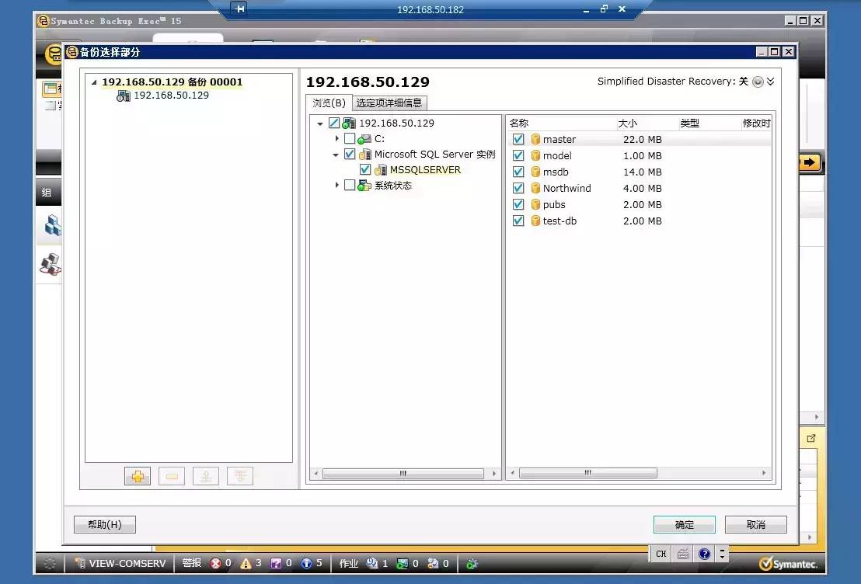Click the active jobs icon next to 作业
Image resolution: width=861 pixels, height=584 pixels.
[371, 563]
